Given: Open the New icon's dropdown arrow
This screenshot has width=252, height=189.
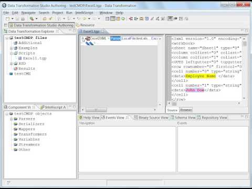Looking at the screenshot, I should pyautogui.click(x=13, y=19).
